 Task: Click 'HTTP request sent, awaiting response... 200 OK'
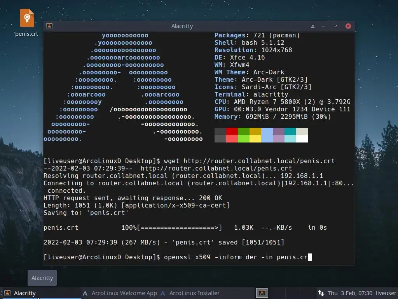click(x=133, y=198)
